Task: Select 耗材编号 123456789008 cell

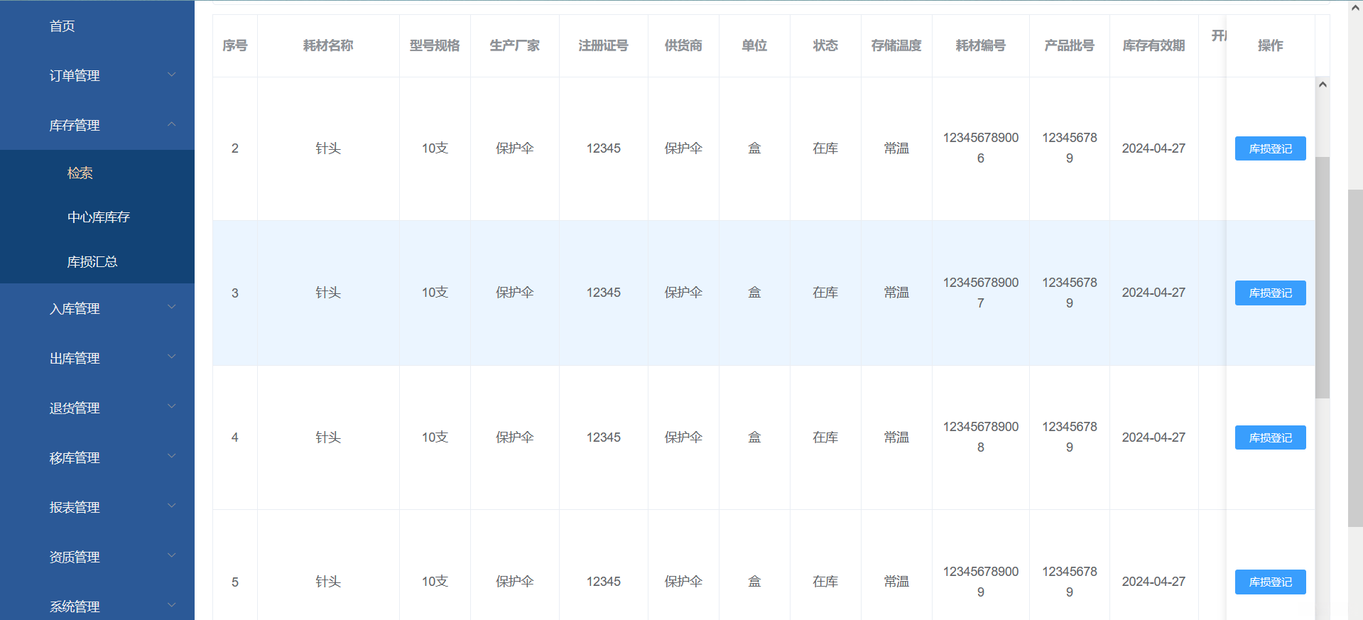Action: [x=981, y=437]
